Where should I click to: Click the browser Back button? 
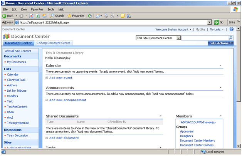8,16
